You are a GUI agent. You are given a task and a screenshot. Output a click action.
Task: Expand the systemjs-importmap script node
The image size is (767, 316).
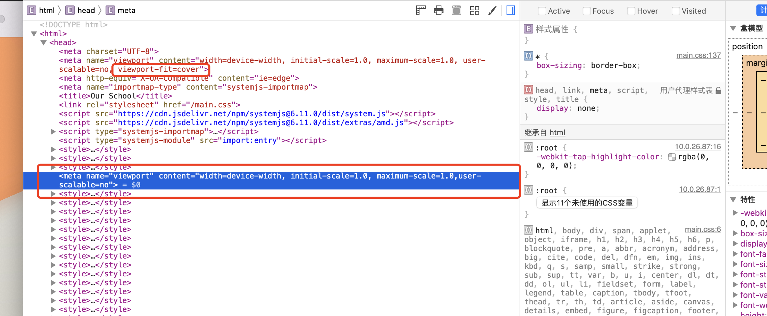pos(53,131)
